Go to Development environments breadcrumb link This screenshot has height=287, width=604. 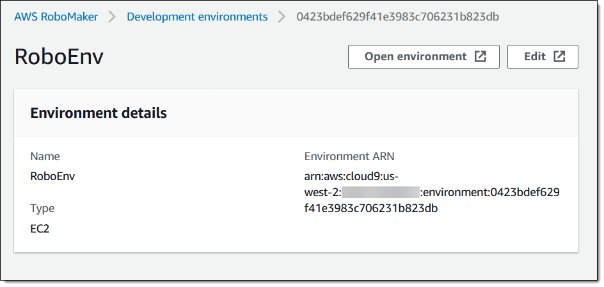point(197,17)
